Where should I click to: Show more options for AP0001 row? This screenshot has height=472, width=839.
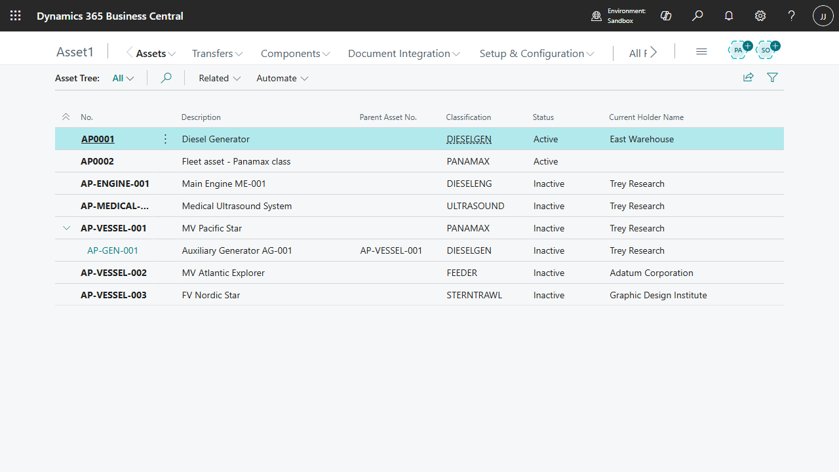pyautogui.click(x=165, y=139)
